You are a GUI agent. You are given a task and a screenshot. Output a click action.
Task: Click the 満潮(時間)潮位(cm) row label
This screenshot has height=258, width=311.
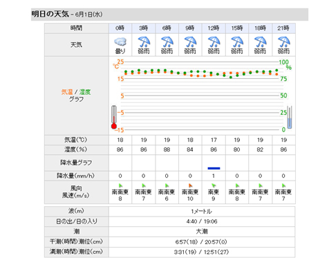pyautogui.click(x=77, y=252)
